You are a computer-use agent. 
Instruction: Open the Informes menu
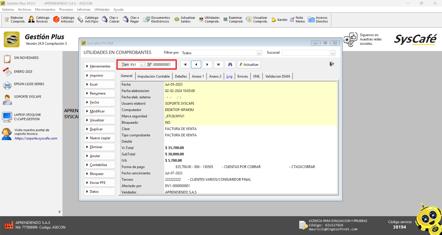coord(83,10)
